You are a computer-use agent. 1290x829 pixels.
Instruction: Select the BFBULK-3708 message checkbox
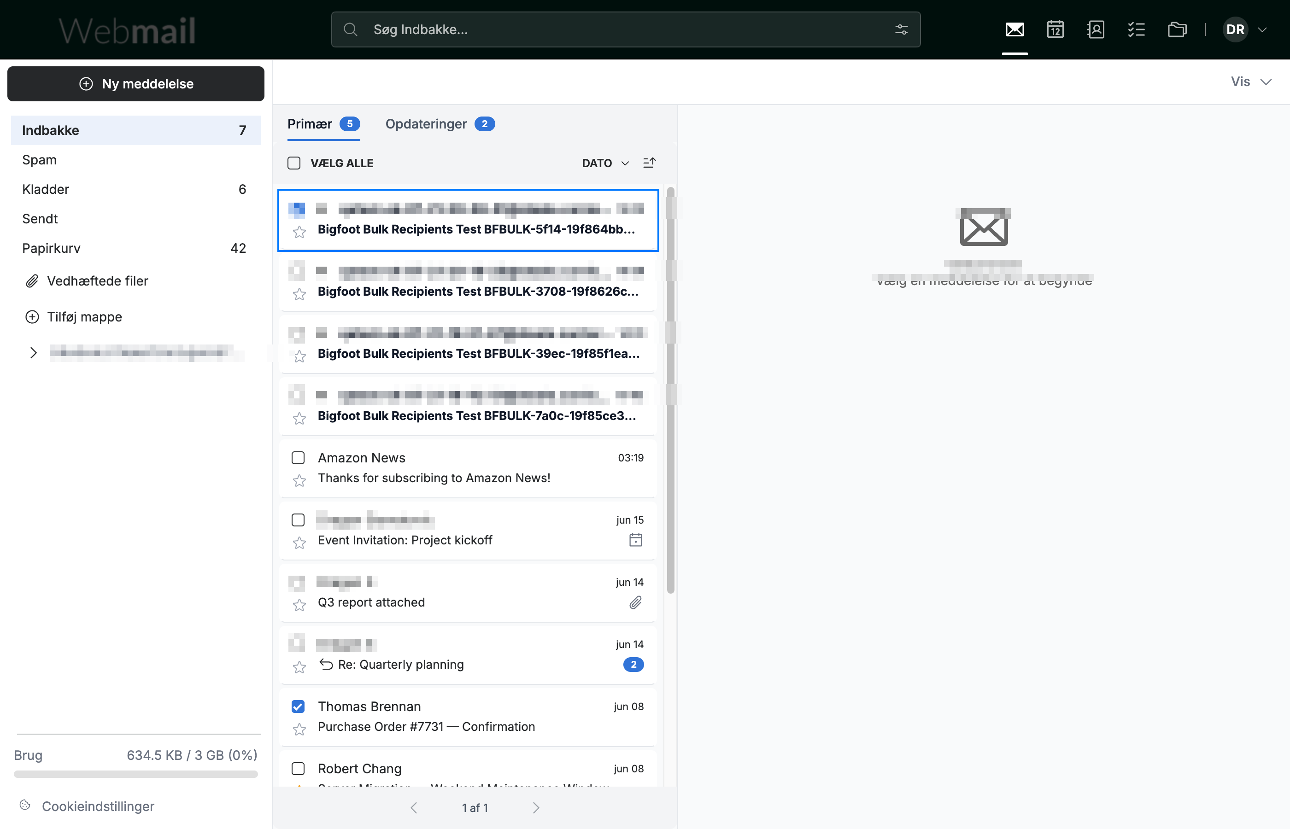297,271
